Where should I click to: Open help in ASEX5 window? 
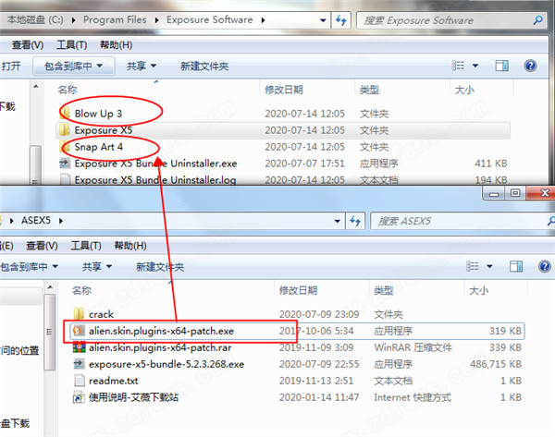[545, 266]
